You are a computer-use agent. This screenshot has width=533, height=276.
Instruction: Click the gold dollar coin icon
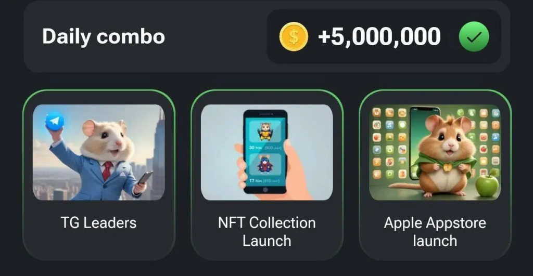click(x=294, y=37)
